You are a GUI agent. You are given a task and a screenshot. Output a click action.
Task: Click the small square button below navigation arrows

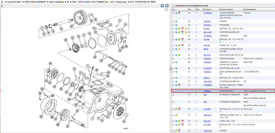tap(166, 9)
